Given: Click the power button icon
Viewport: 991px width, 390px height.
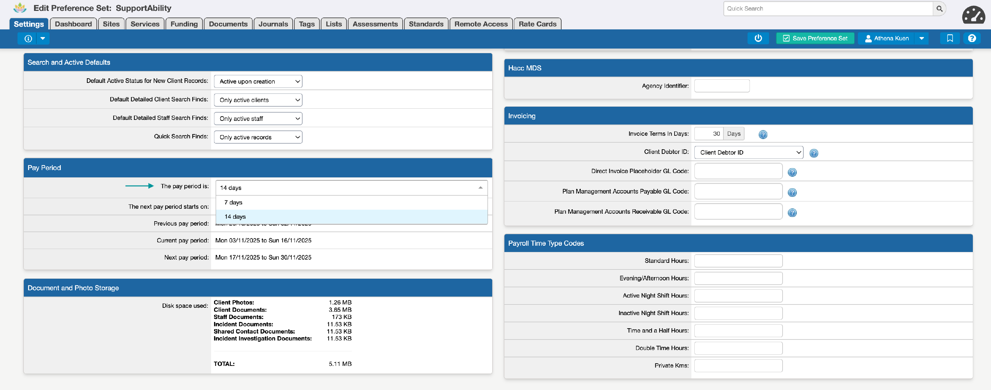Looking at the screenshot, I should (x=758, y=38).
